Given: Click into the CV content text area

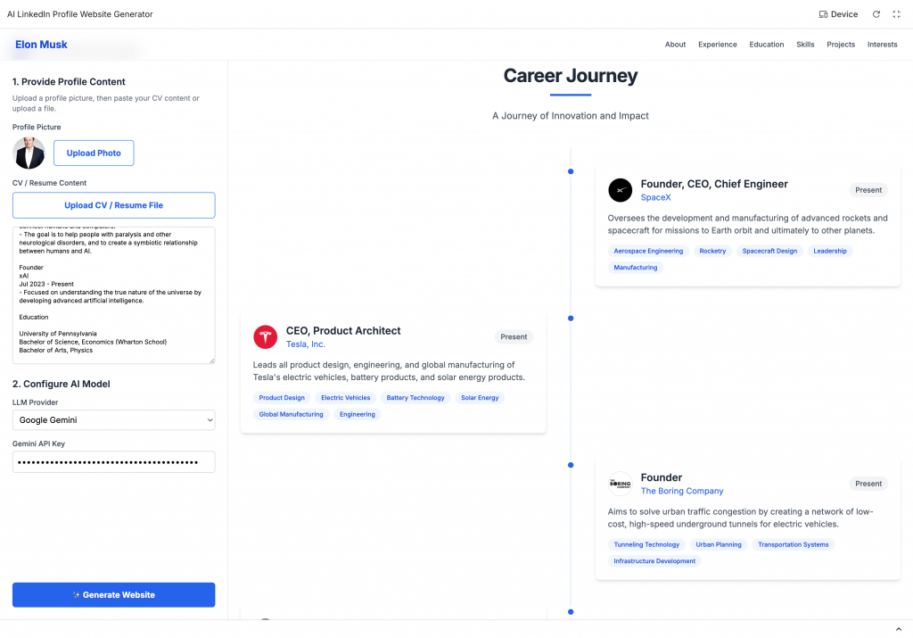Looking at the screenshot, I should click(113, 295).
